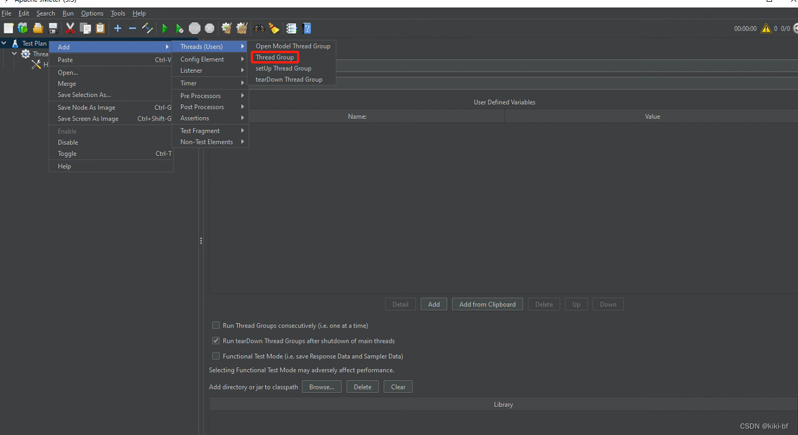The height and width of the screenshot is (435, 798).
Task: Enable Functional Test Mode checkbox
Action: (x=216, y=356)
